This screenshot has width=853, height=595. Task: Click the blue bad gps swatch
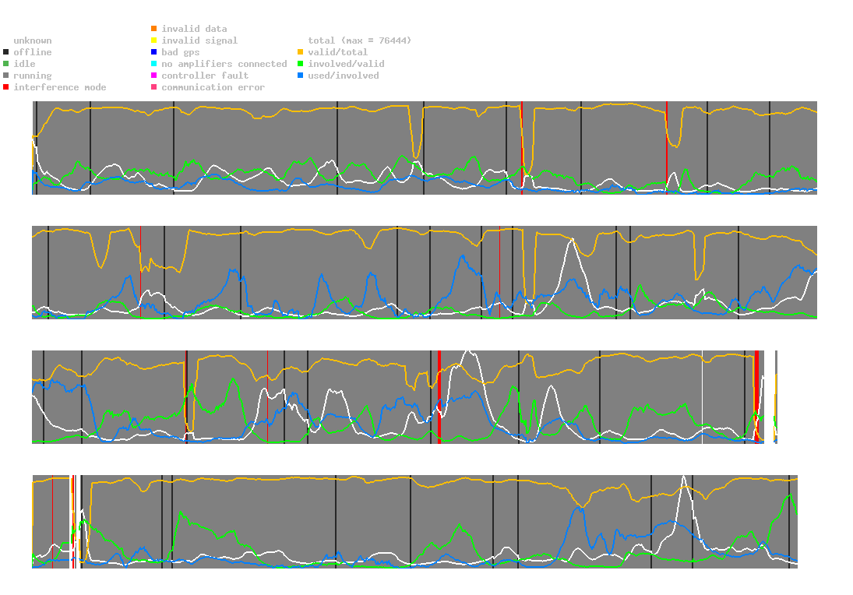click(x=154, y=52)
